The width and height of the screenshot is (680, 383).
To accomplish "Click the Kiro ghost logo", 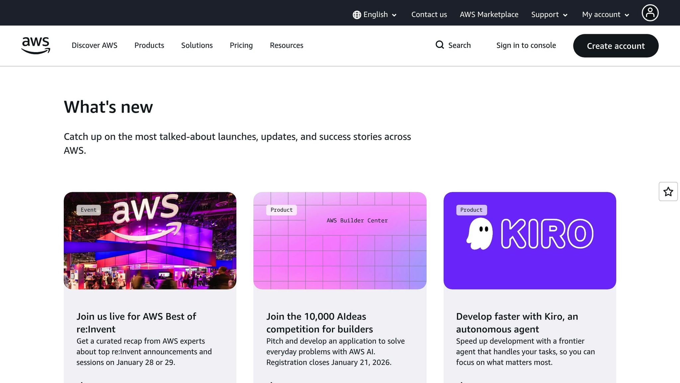I will coord(479,234).
